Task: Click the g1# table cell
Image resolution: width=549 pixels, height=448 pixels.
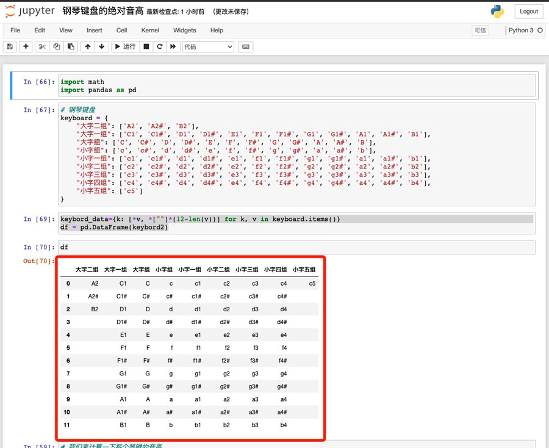Action: click(196, 386)
